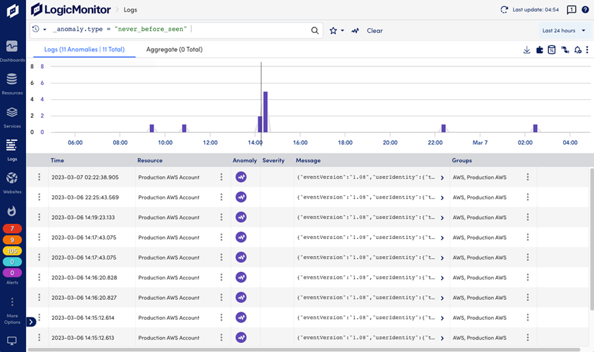The width and height of the screenshot is (594, 352).
Task: Click the anomaly bar near 02:00
Action: coord(535,128)
